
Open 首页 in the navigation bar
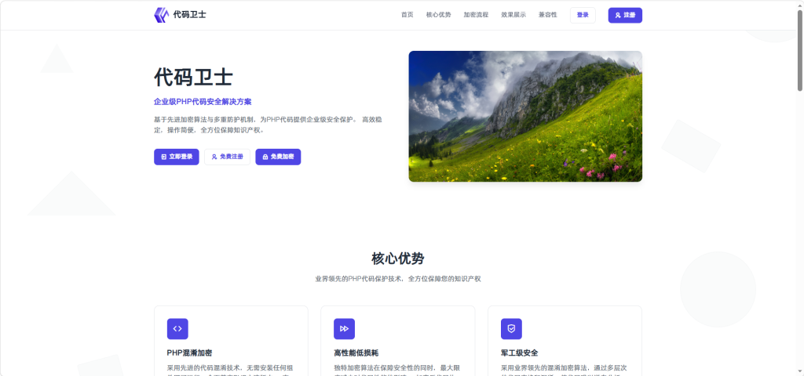(407, 15)
